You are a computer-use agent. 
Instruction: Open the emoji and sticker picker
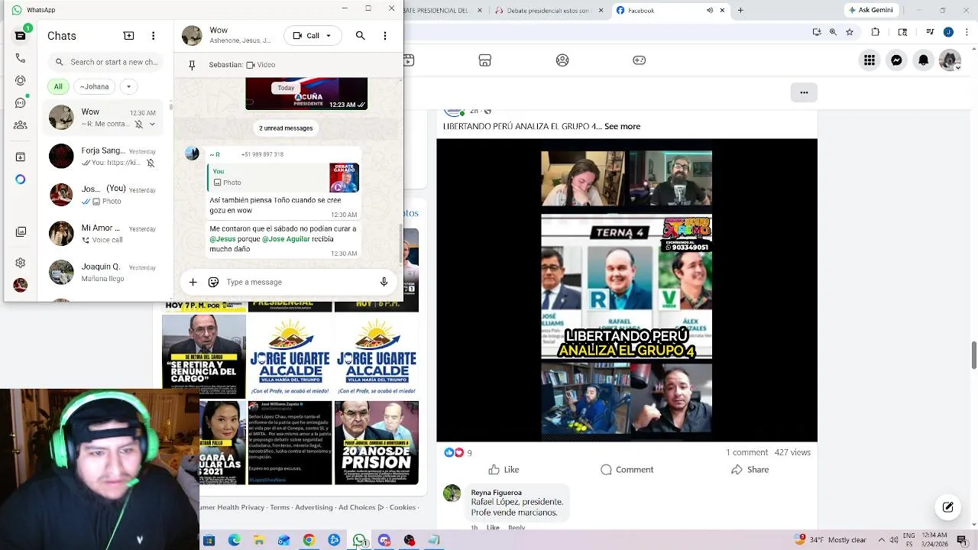pyautogui.click(x=213, y=282)
